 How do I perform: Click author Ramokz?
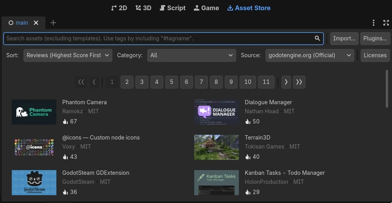click(72, 111)
